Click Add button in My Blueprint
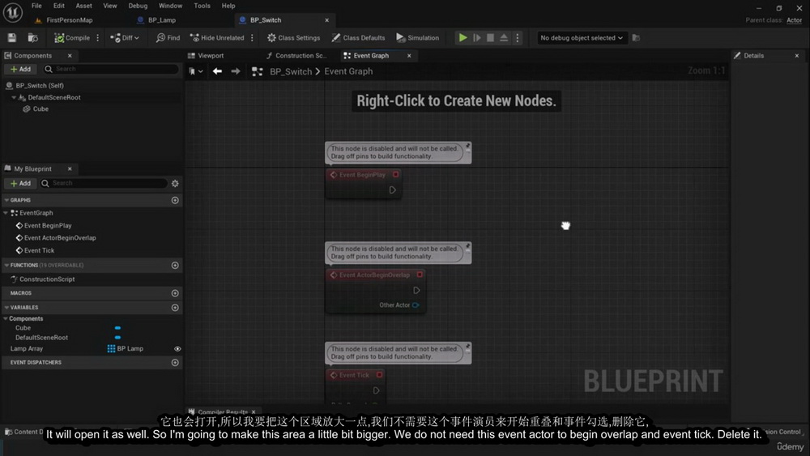The height and width of the screenshot is (456, 810). pos(21,183)
